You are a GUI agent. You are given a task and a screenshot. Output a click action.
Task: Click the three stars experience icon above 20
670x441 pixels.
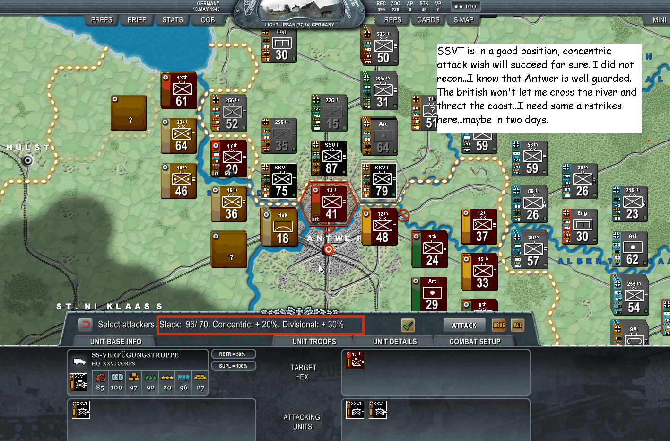167,378
